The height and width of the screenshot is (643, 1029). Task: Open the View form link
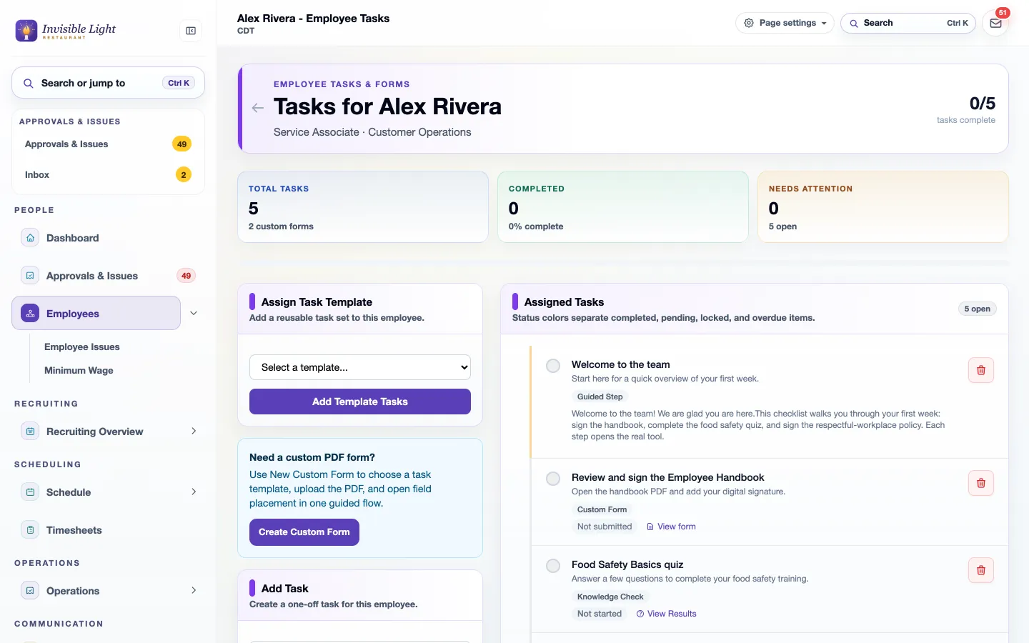671,527
